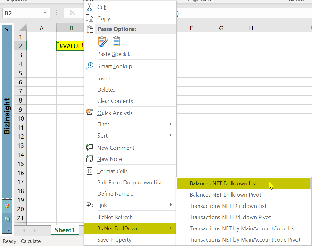Click previous sheet navigation arrow
312x246 pixels.
tap(24, 230)
